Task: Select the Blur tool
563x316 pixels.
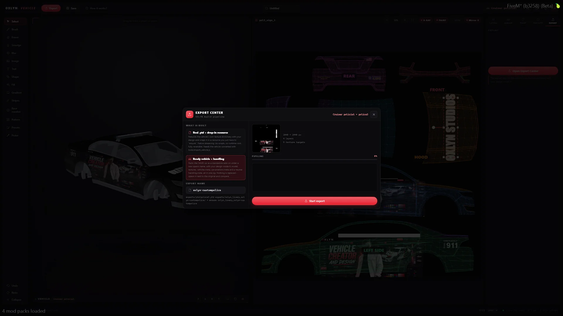Action: point(15,53)
